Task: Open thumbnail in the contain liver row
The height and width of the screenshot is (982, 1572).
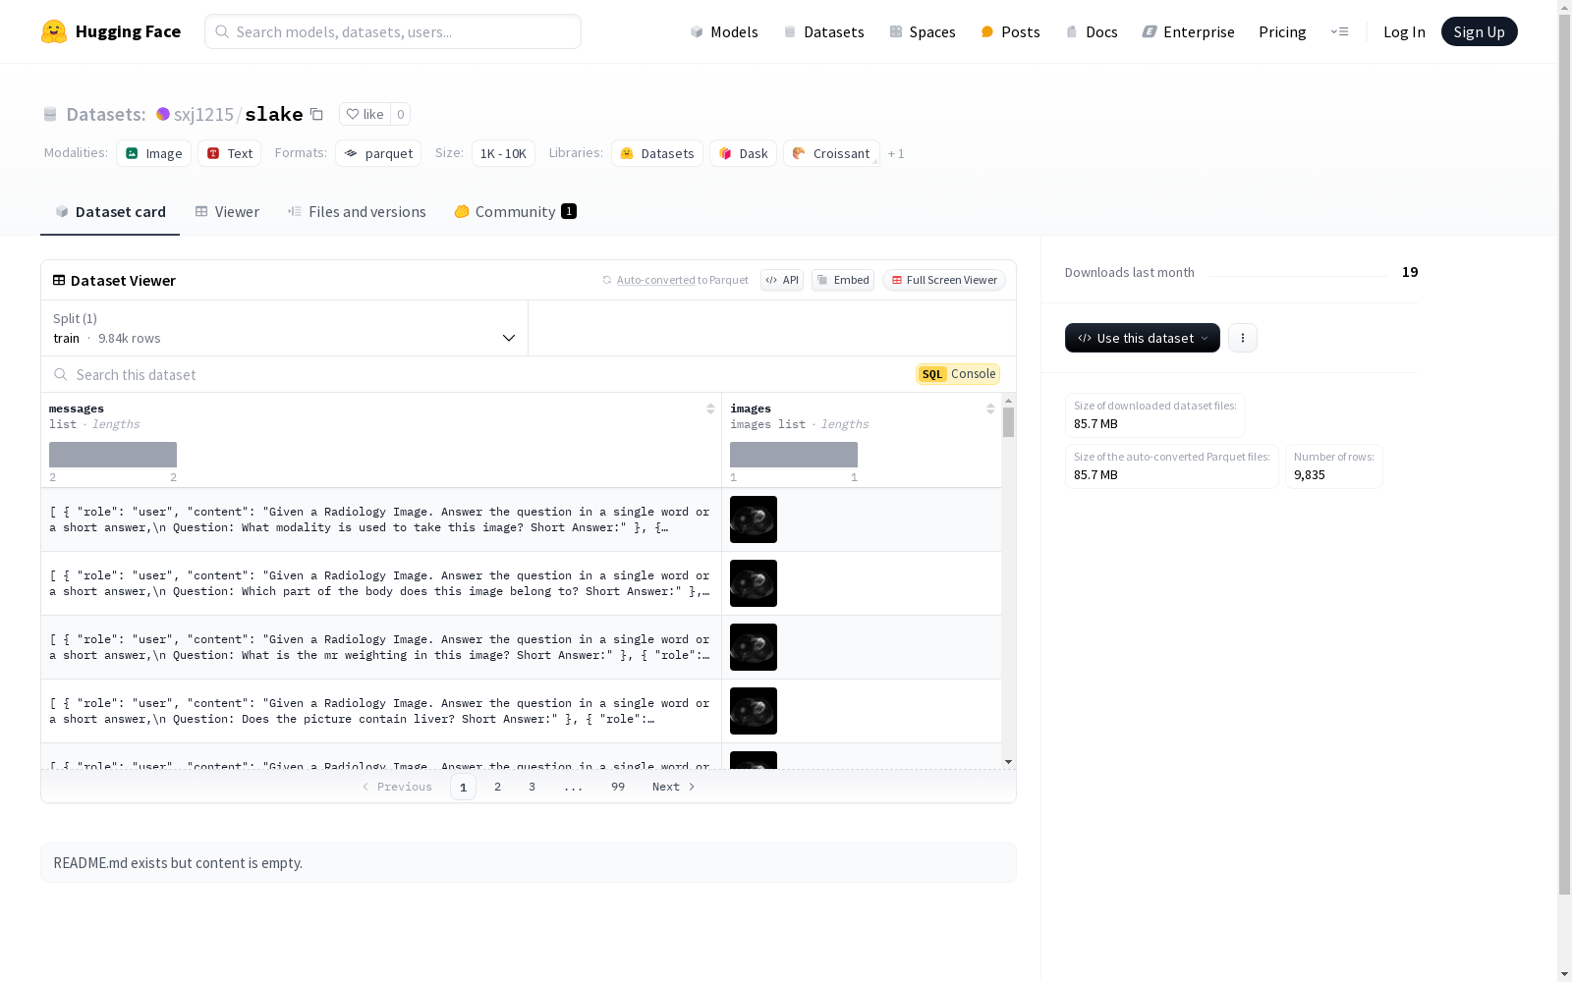Action: (754, 711)
